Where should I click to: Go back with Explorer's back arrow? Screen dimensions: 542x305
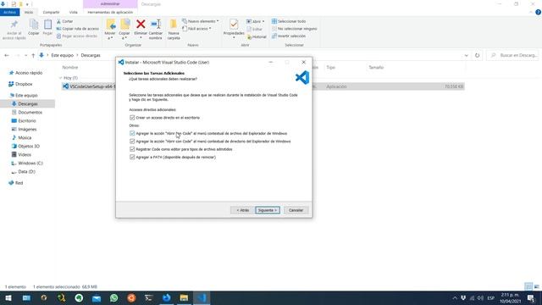coord(7,55)
